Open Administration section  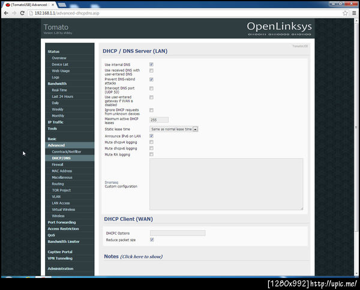[61, 268]
